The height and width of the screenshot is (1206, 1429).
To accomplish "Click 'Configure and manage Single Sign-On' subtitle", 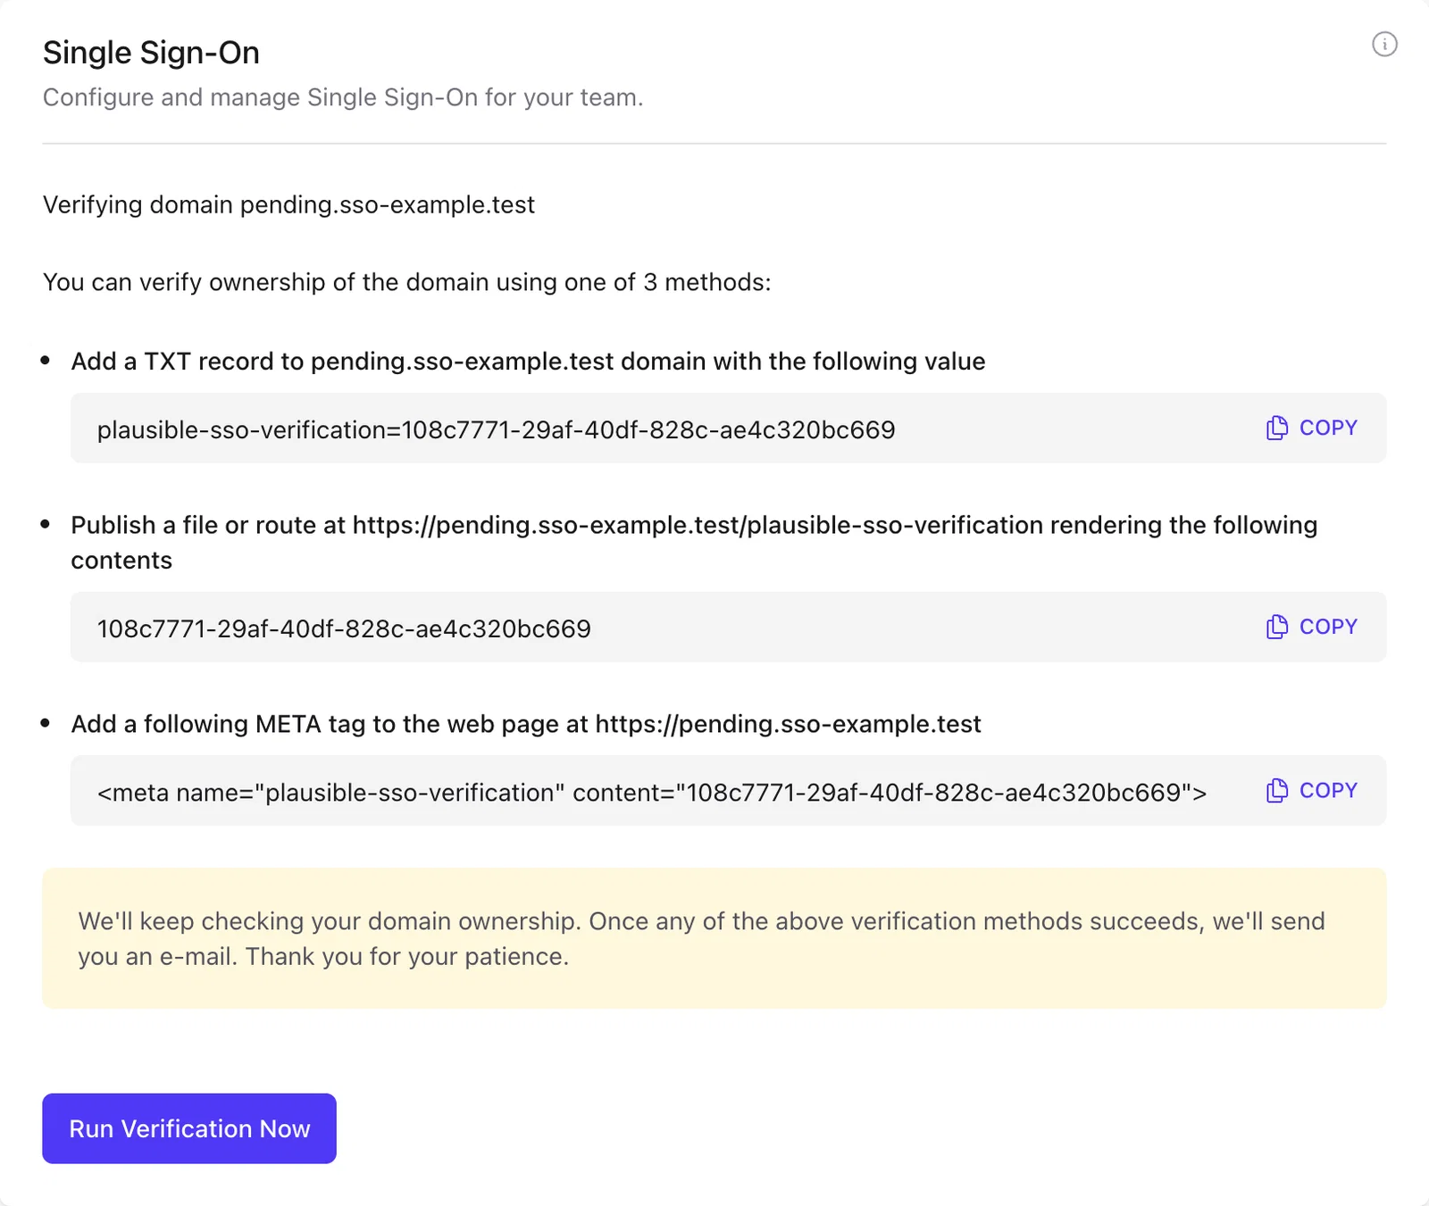I will click(x=343, y=97).
